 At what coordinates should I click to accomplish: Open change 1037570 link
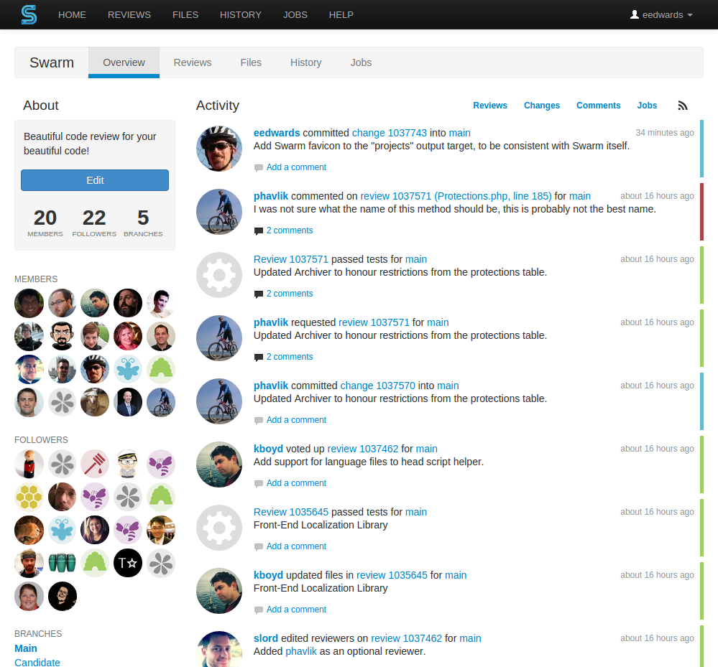pyautogui.click(x=378, y=386)
